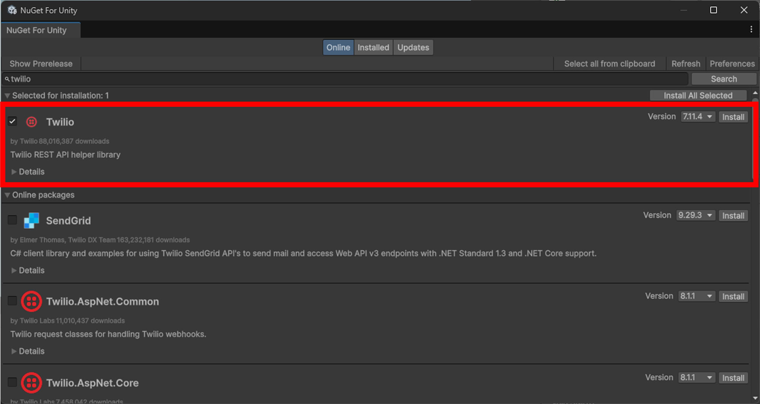The image size is (760, 404).
Task: Click the Twilio.AspNet.Common logo icon
Action: tap(32, 301)
